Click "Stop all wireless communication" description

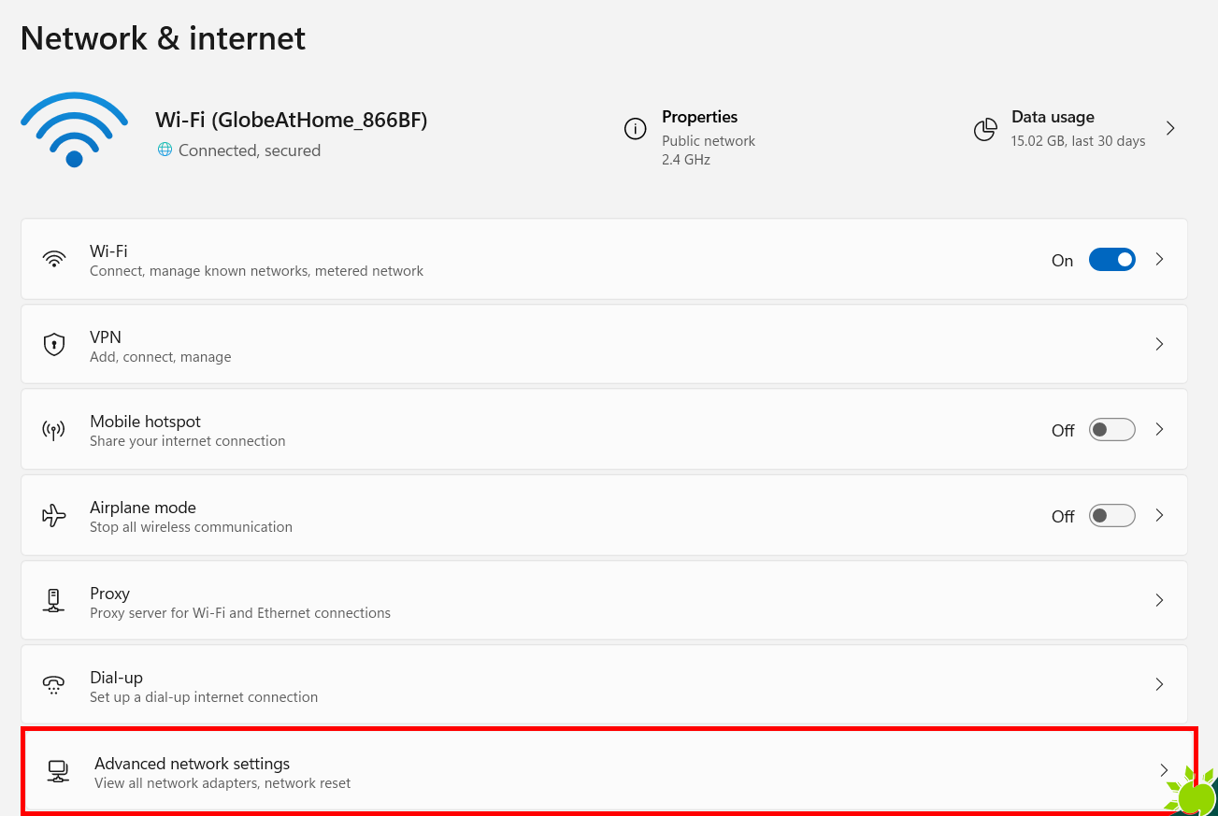click(x=191, y=527)
